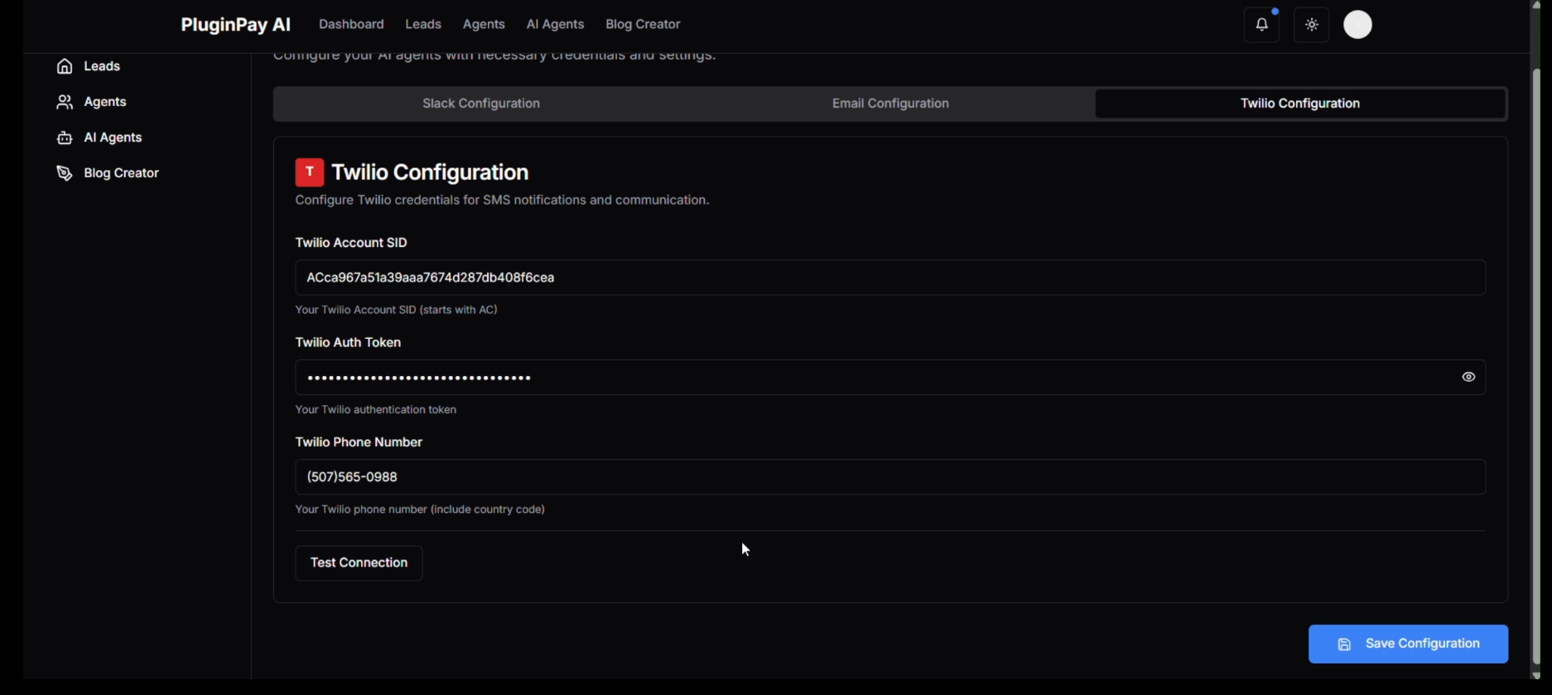Open Agents in top navigation
Image resolution: width=1552 pixels, height=695 pixels.
484,24
